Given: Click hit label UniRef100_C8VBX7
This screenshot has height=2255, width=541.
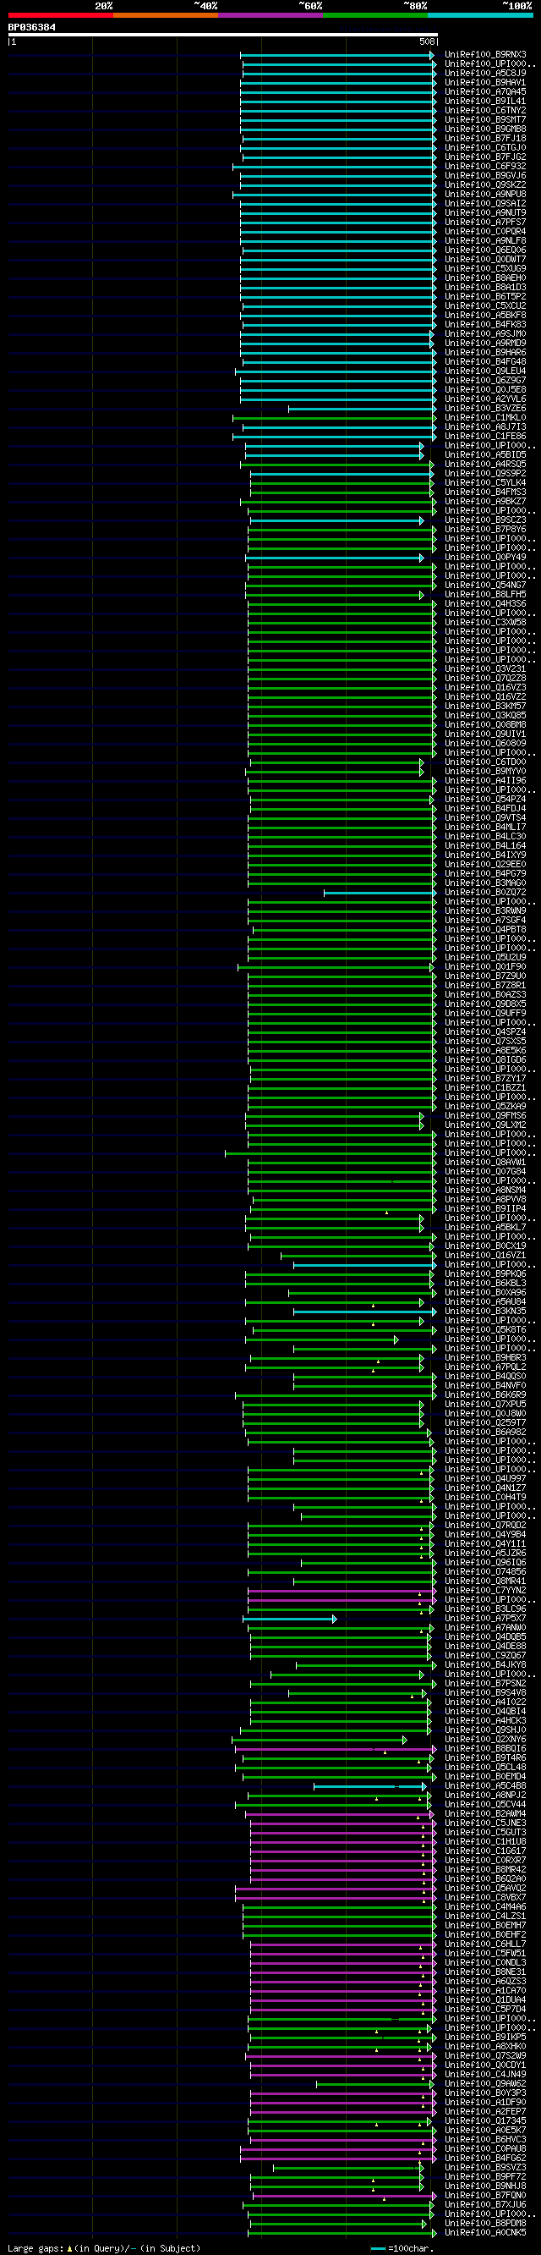Looking at the screenshot, I should 485,1898.
